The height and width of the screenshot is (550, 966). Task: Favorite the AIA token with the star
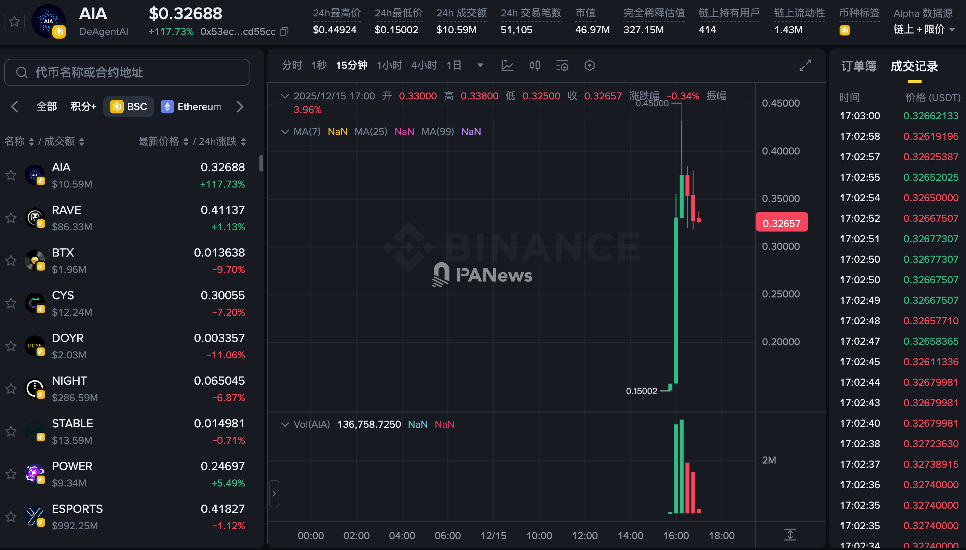click(11, 175)
